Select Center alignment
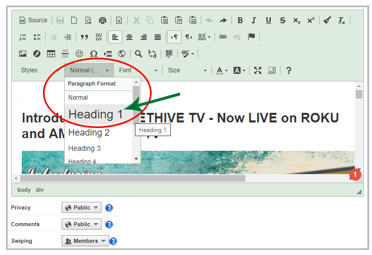This screenshot has height=255, width=372. coord(129,37)
